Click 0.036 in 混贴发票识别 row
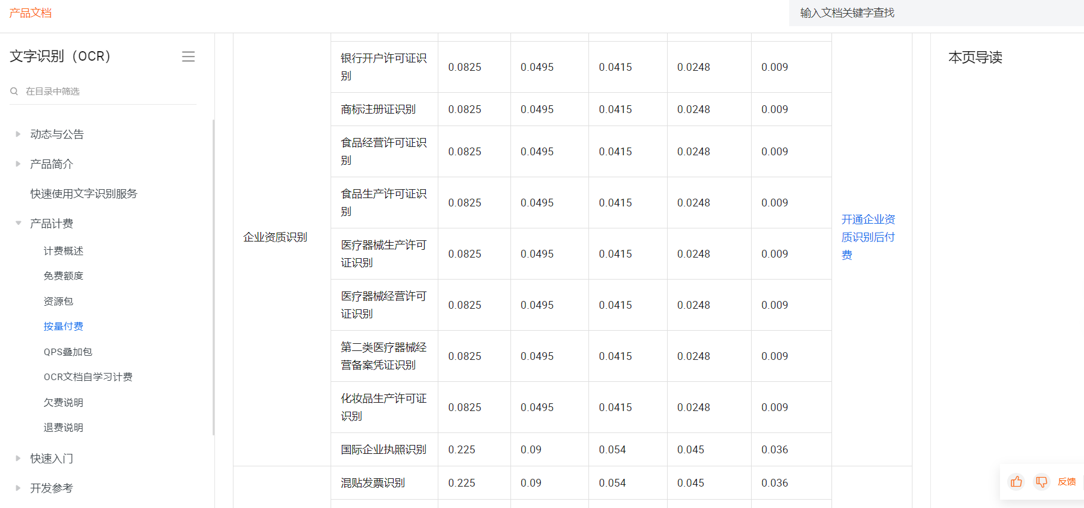Image resolution: width=1084 pixels, height=508 pixels. 775,483
